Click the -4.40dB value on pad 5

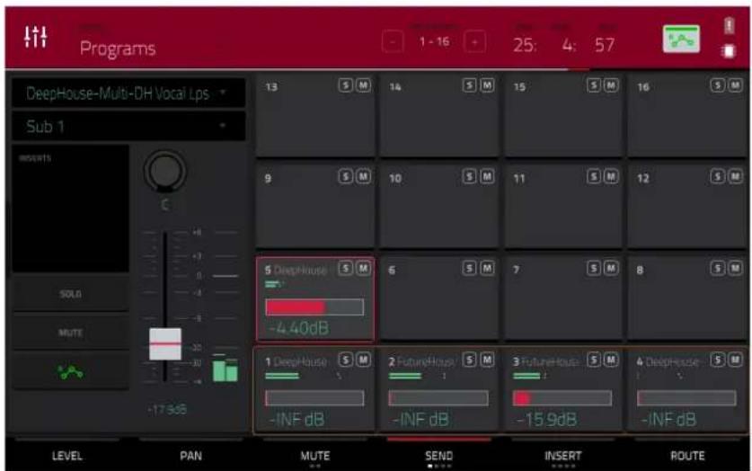coord(299,328)
